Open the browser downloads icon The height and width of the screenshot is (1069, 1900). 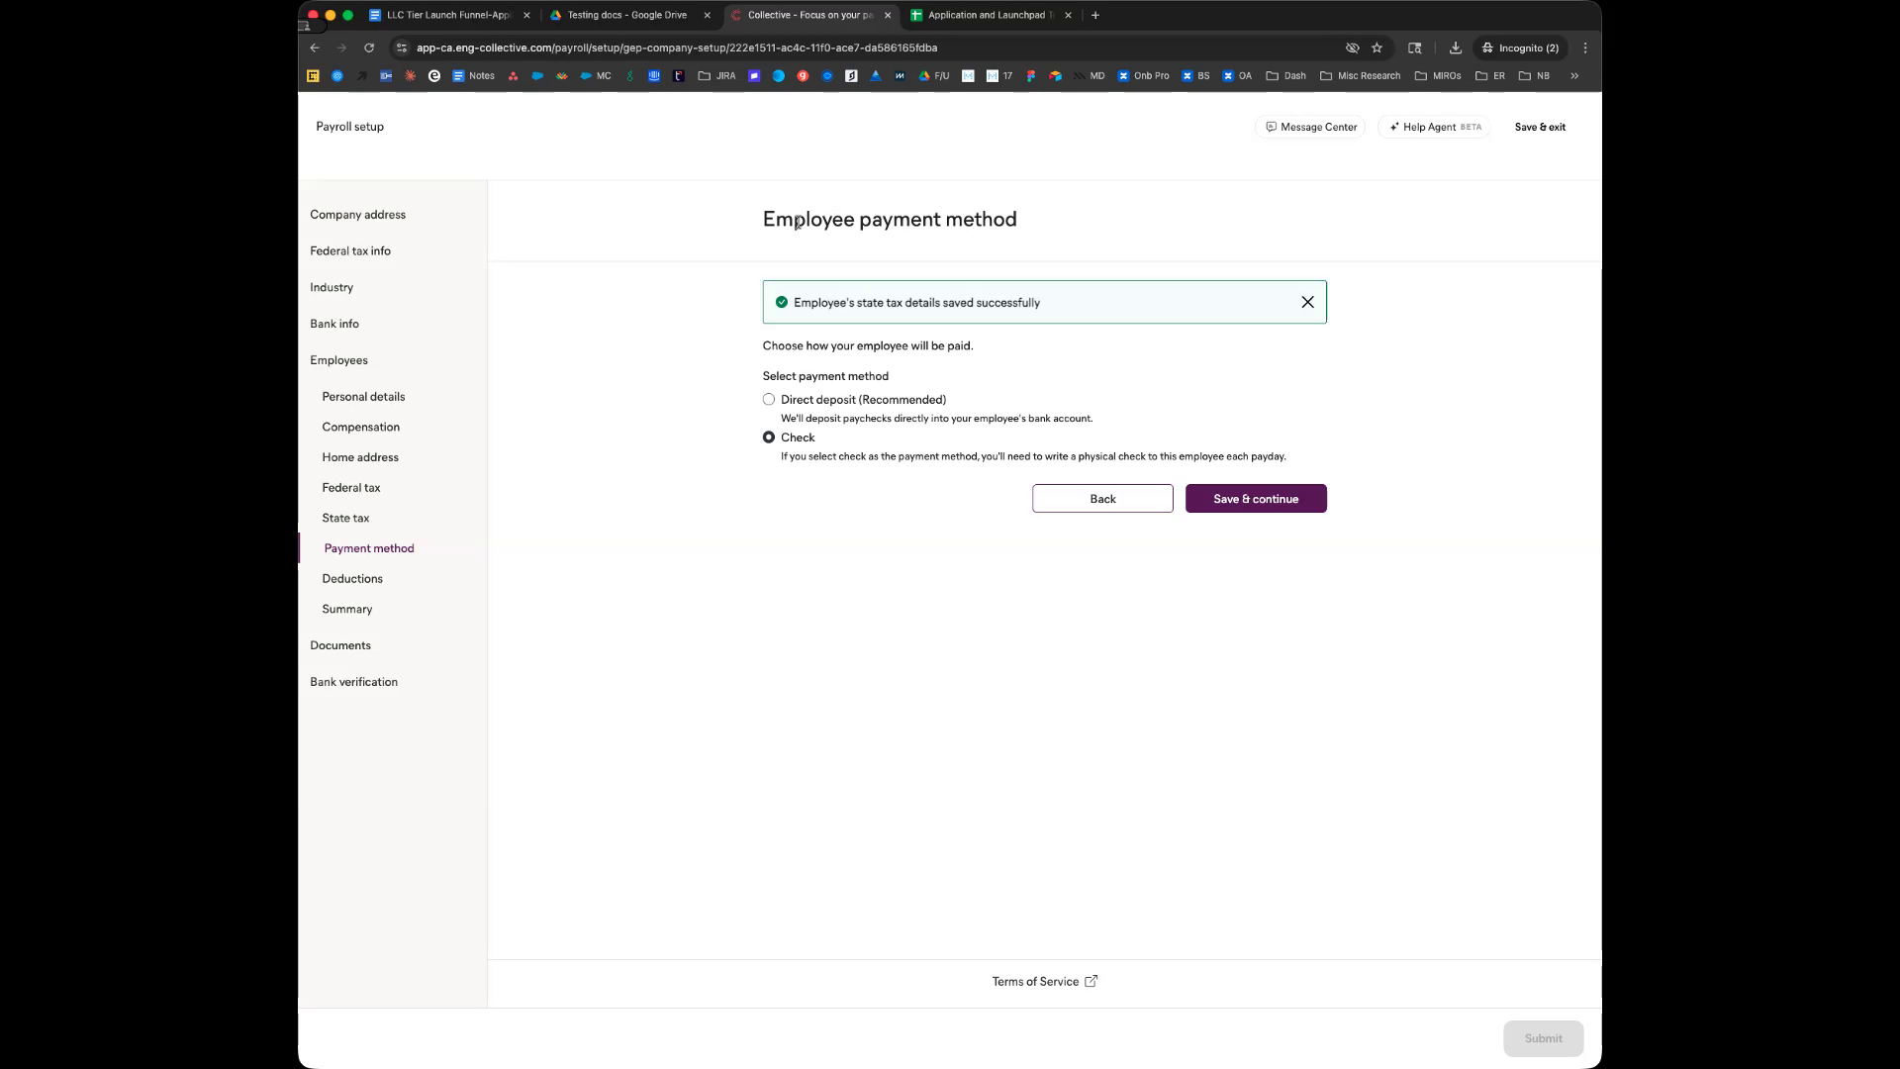coord(1455,48)
